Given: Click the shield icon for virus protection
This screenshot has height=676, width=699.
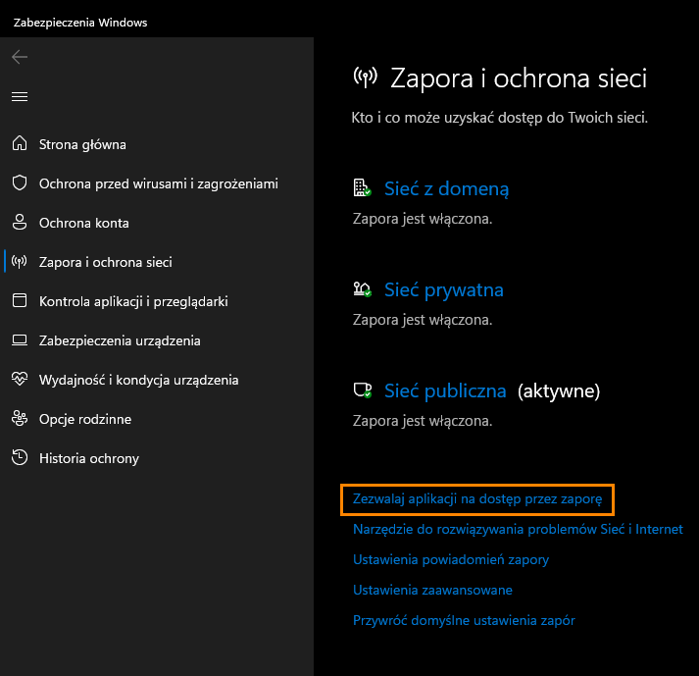Looking at the screenshot, I should click(x=20, y=182).
